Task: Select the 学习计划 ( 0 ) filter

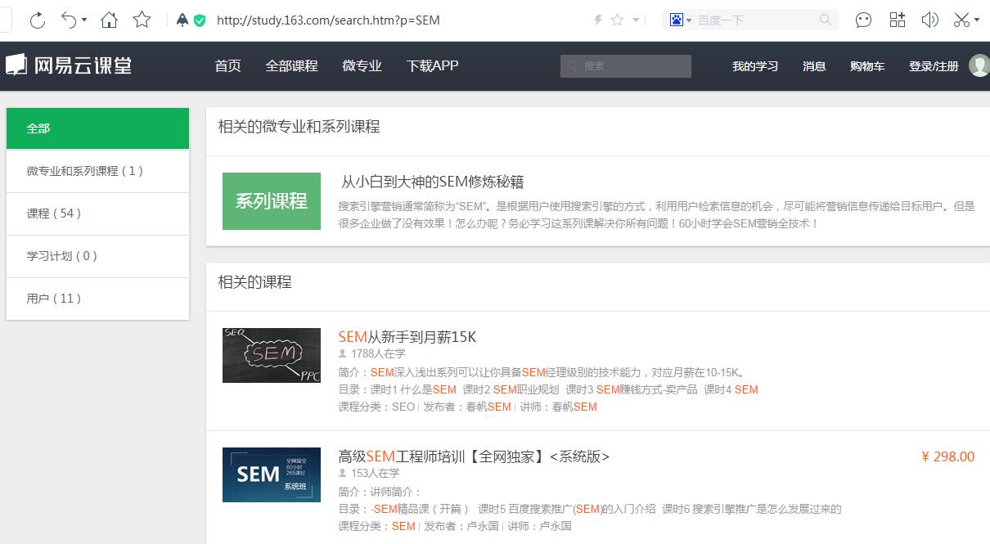Action: pos(97,256)
